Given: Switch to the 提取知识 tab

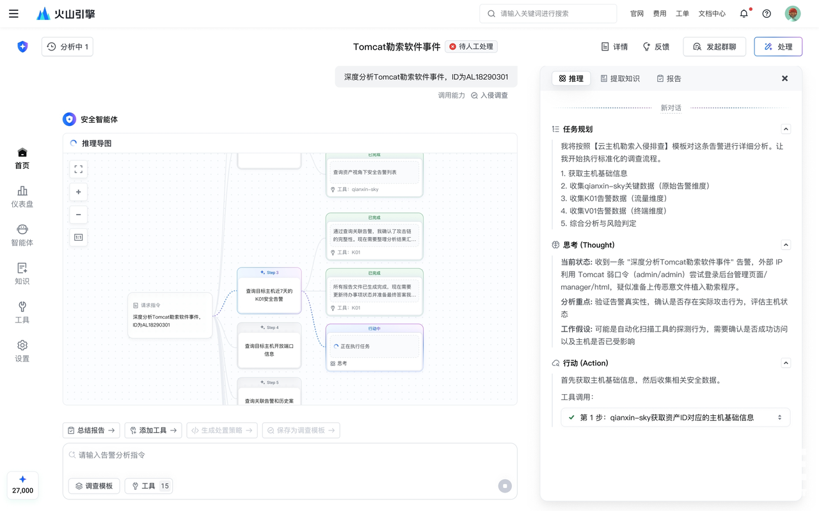Looking at the screenshot, I should click(620, 79).
